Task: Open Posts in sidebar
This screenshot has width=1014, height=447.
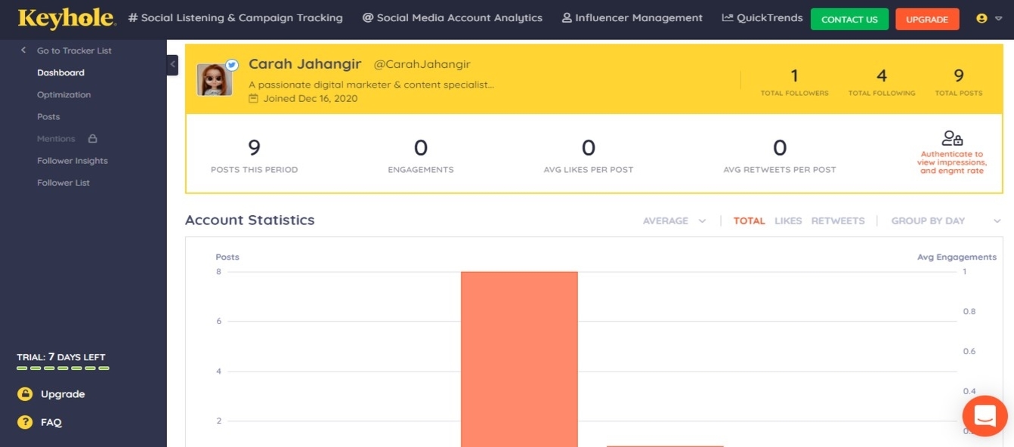Action: point(48,116)
